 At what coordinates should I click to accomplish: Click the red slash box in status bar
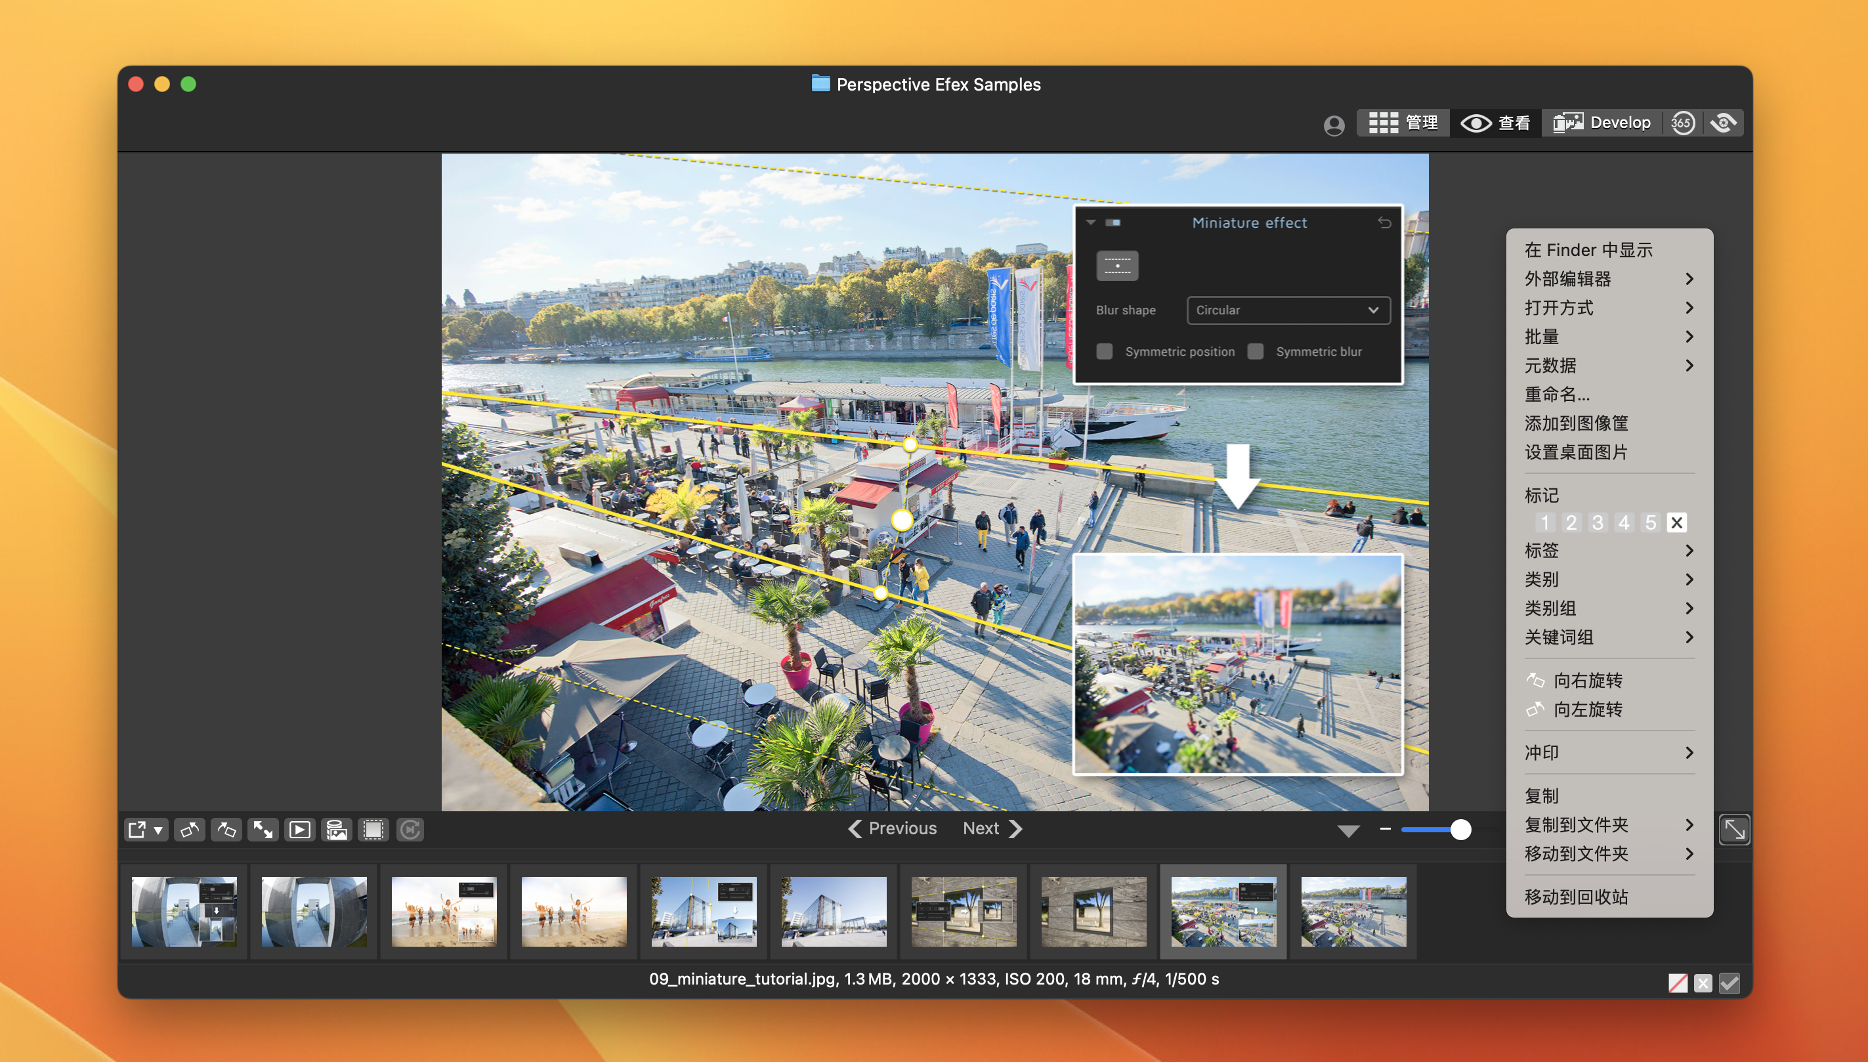point(1677,983)
